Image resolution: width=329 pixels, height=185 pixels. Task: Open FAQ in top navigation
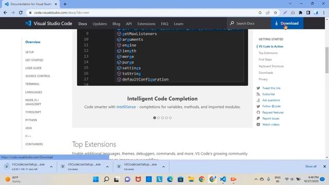[x=164, y=24]
